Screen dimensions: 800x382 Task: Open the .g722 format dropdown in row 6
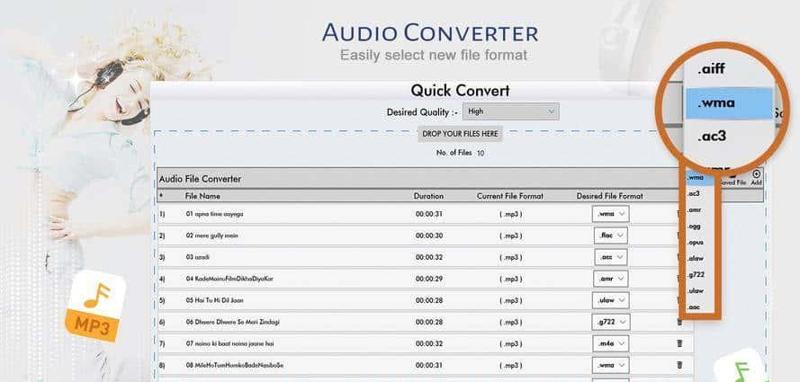pyautogui.click(x=611, y=322)
